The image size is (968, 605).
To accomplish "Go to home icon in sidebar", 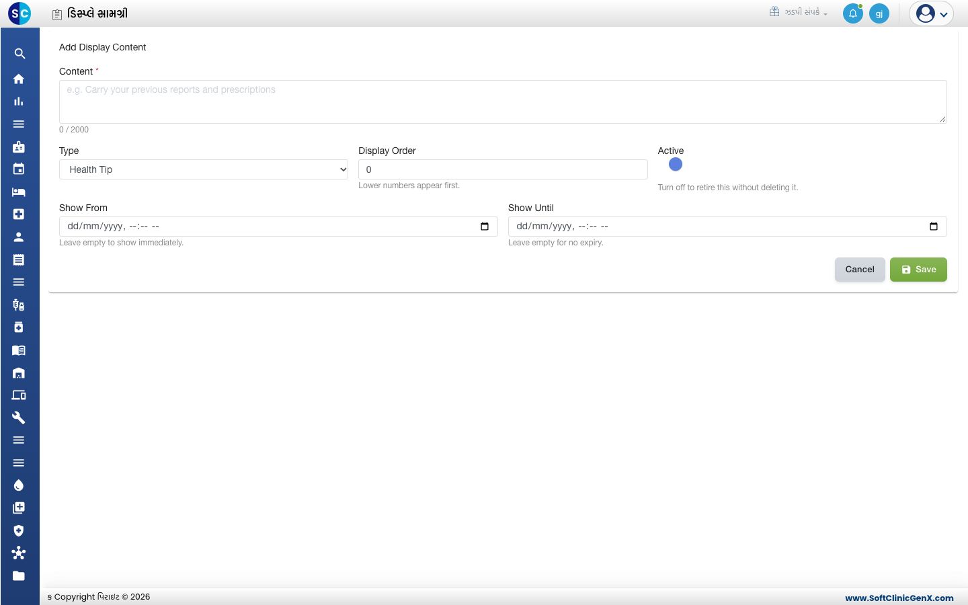I will (x=19, y=79).
